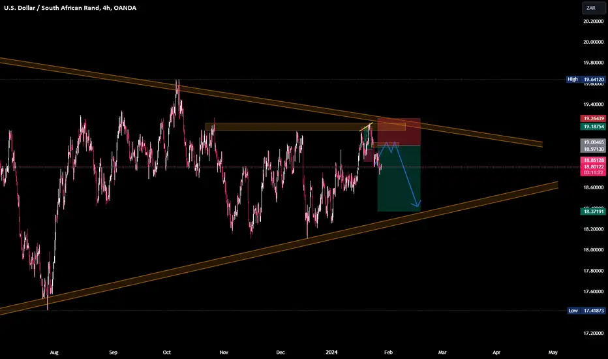608x359 pixels.
Task: Click the 17.20000 price axis tick
Action: (x=593, y=333)
